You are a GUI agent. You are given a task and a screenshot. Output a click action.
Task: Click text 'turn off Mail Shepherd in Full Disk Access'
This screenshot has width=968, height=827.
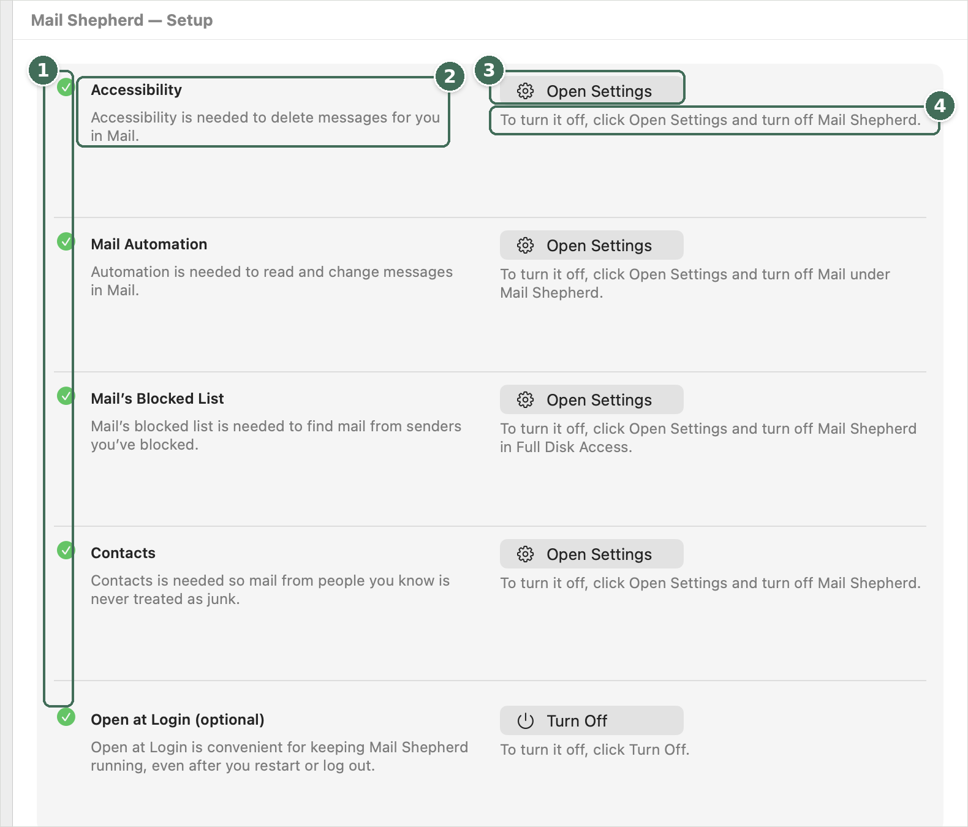pyautogui.click(x=708, y=437)
